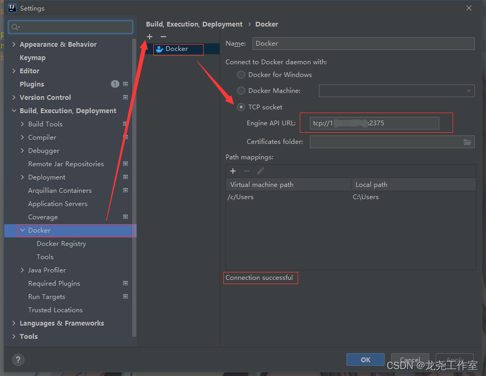
Task: Click the Name input field
Action: tap(363, 44)
